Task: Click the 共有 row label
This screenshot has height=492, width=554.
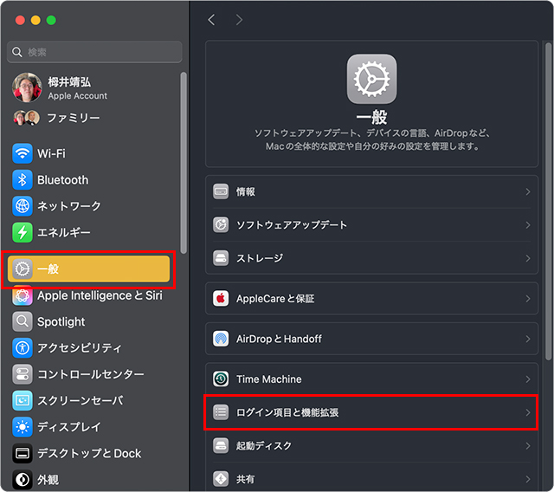Action: (x=245, y=479)
